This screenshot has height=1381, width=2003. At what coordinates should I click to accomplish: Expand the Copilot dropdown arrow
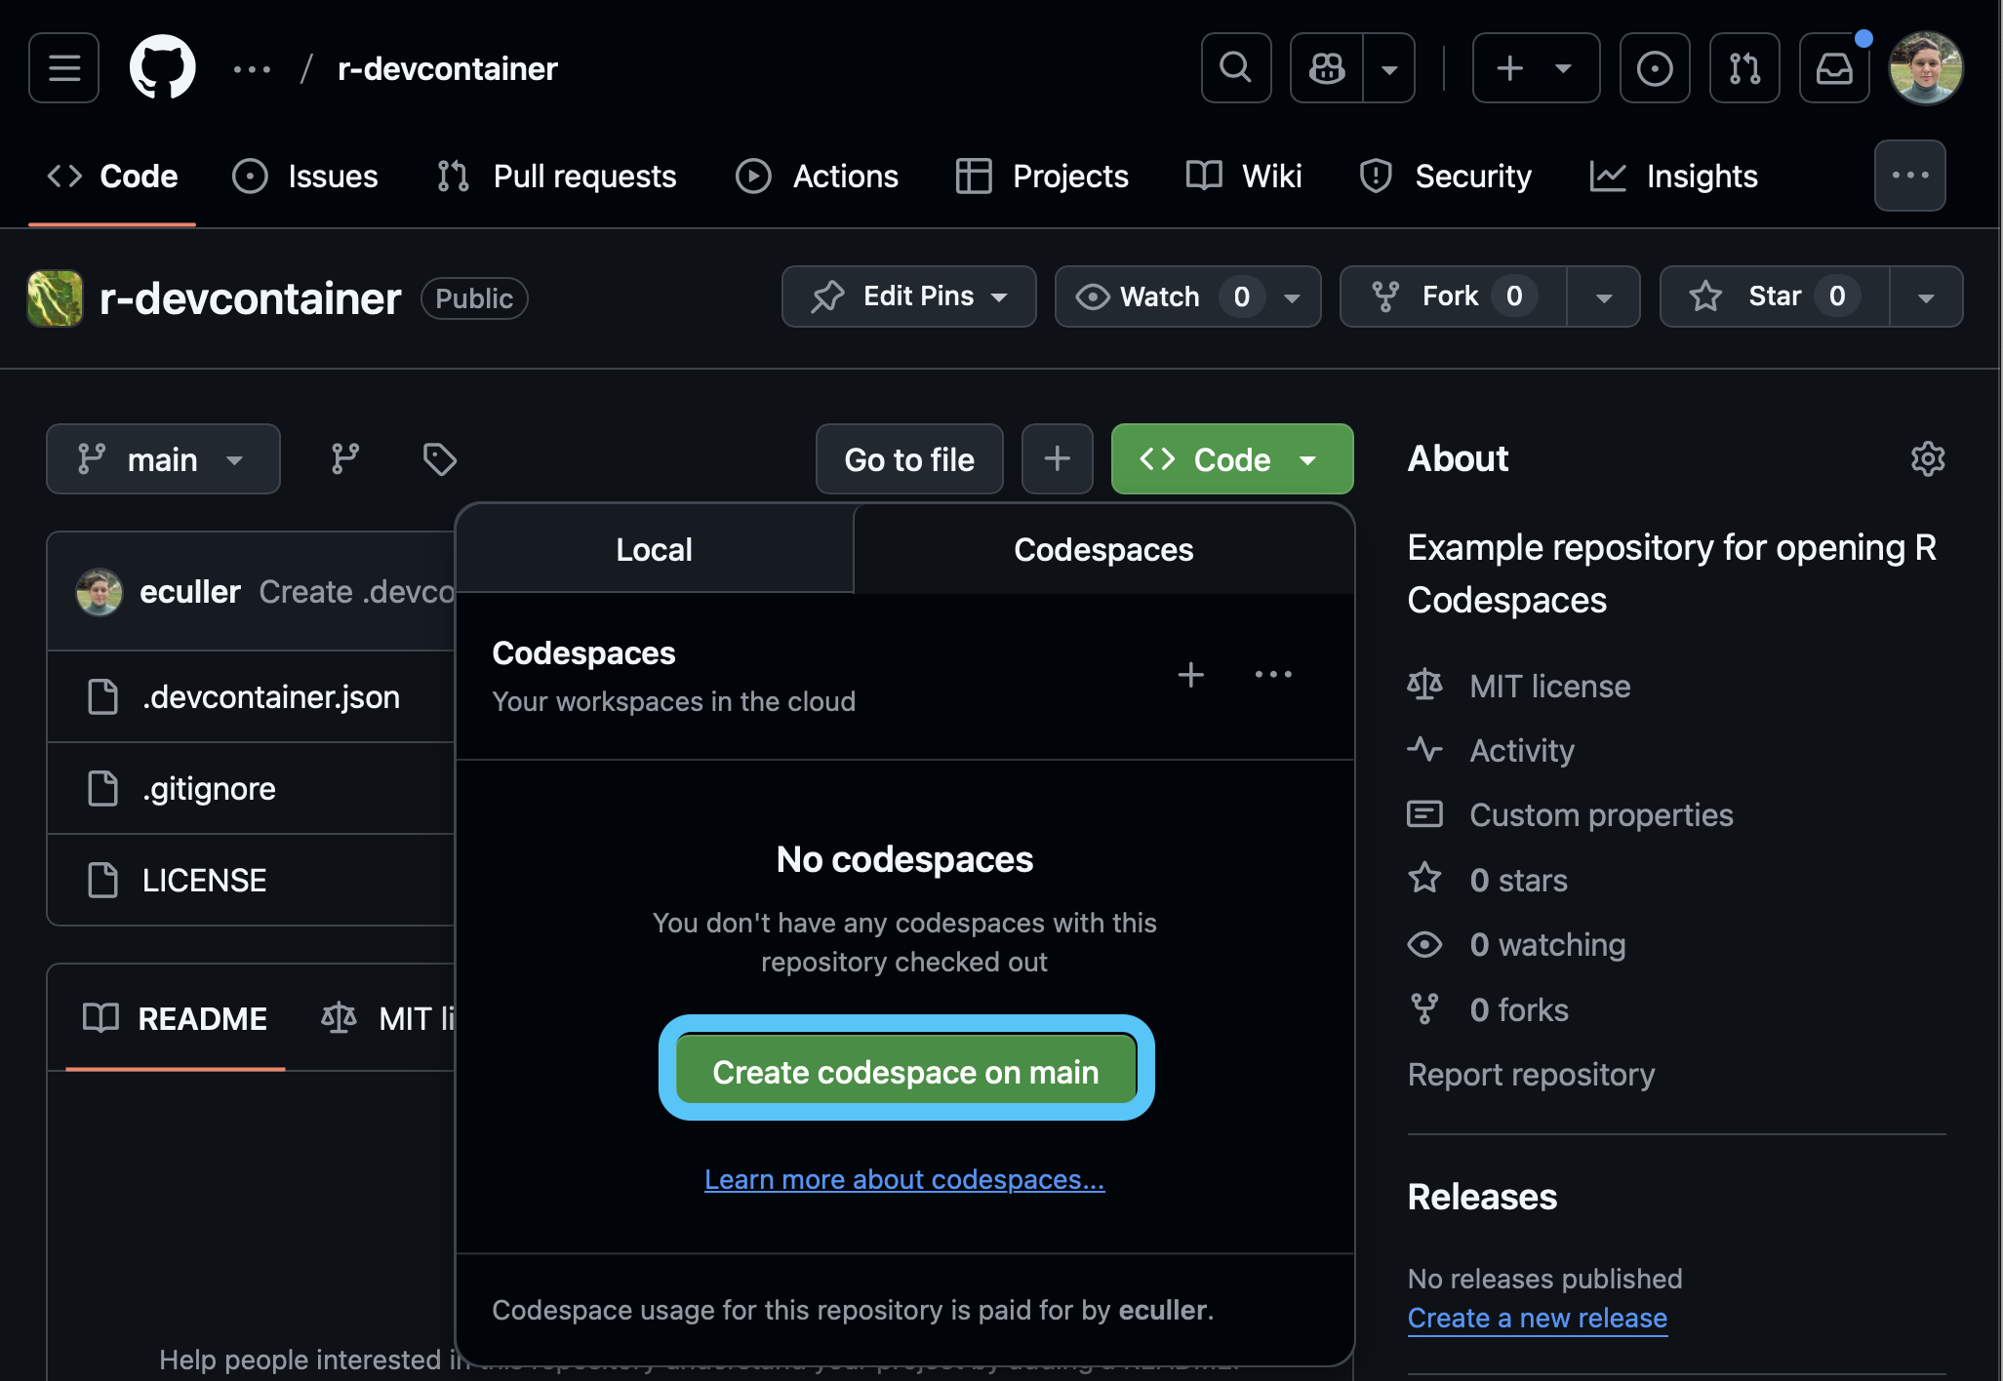pos(1389,68)
